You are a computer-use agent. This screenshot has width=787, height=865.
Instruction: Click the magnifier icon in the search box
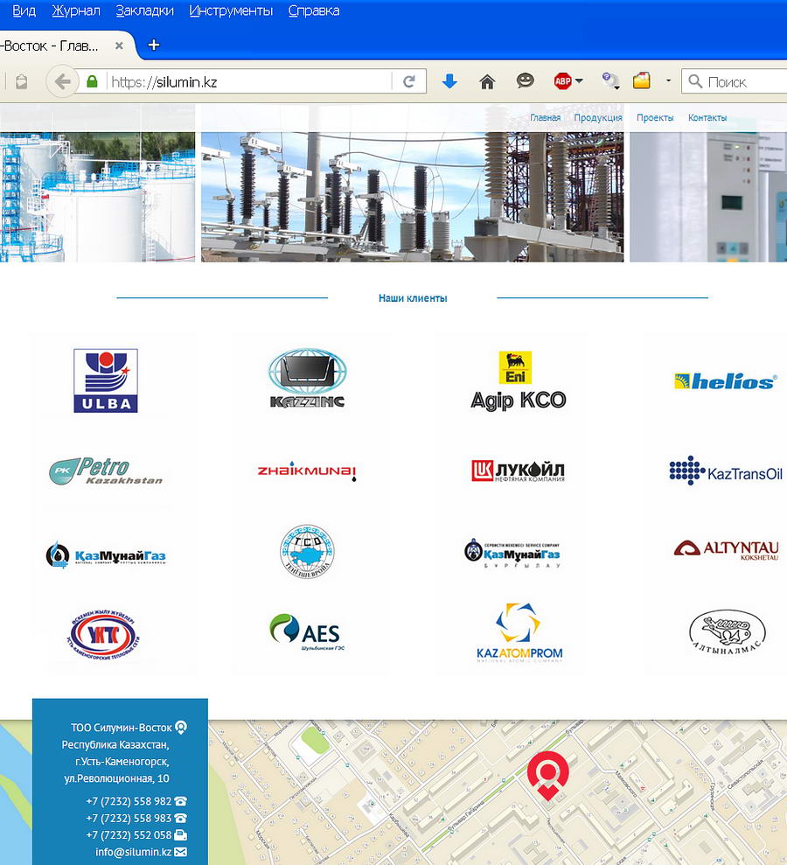(695, 81)
